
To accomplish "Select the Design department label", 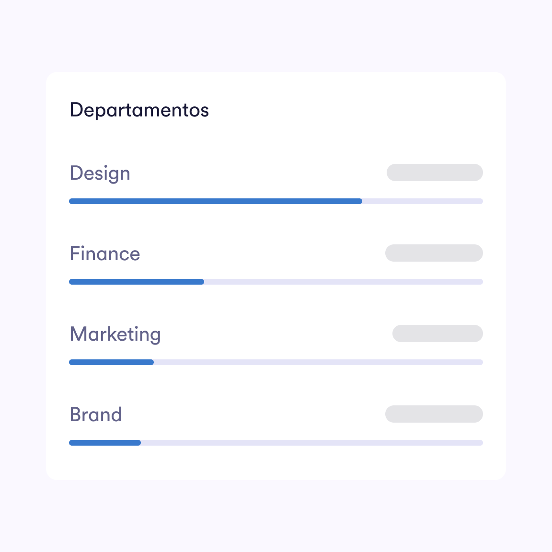I will (100, 173).
